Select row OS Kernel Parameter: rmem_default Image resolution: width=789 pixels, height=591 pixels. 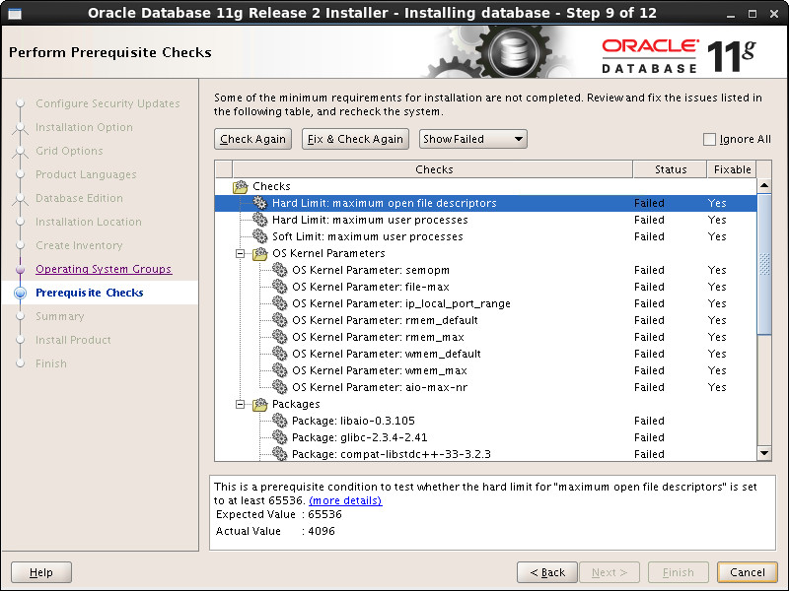(x=485, y=320)
